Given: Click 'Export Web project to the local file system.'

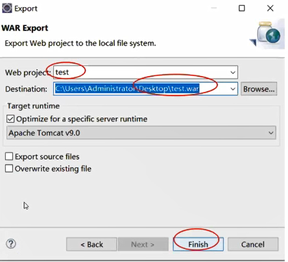Looking at the screenshot, I should coord(80,43).
